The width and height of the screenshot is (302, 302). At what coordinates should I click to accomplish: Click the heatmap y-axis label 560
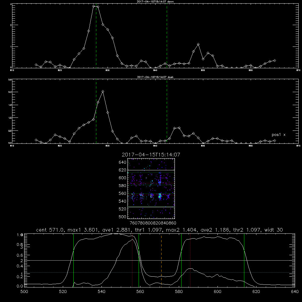coord(123,193)
